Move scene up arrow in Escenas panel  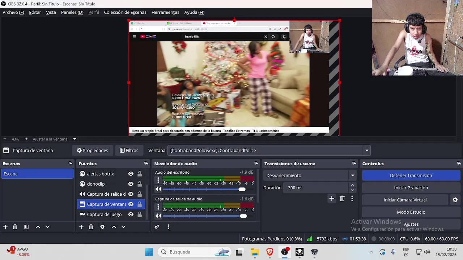click(38, 227)
